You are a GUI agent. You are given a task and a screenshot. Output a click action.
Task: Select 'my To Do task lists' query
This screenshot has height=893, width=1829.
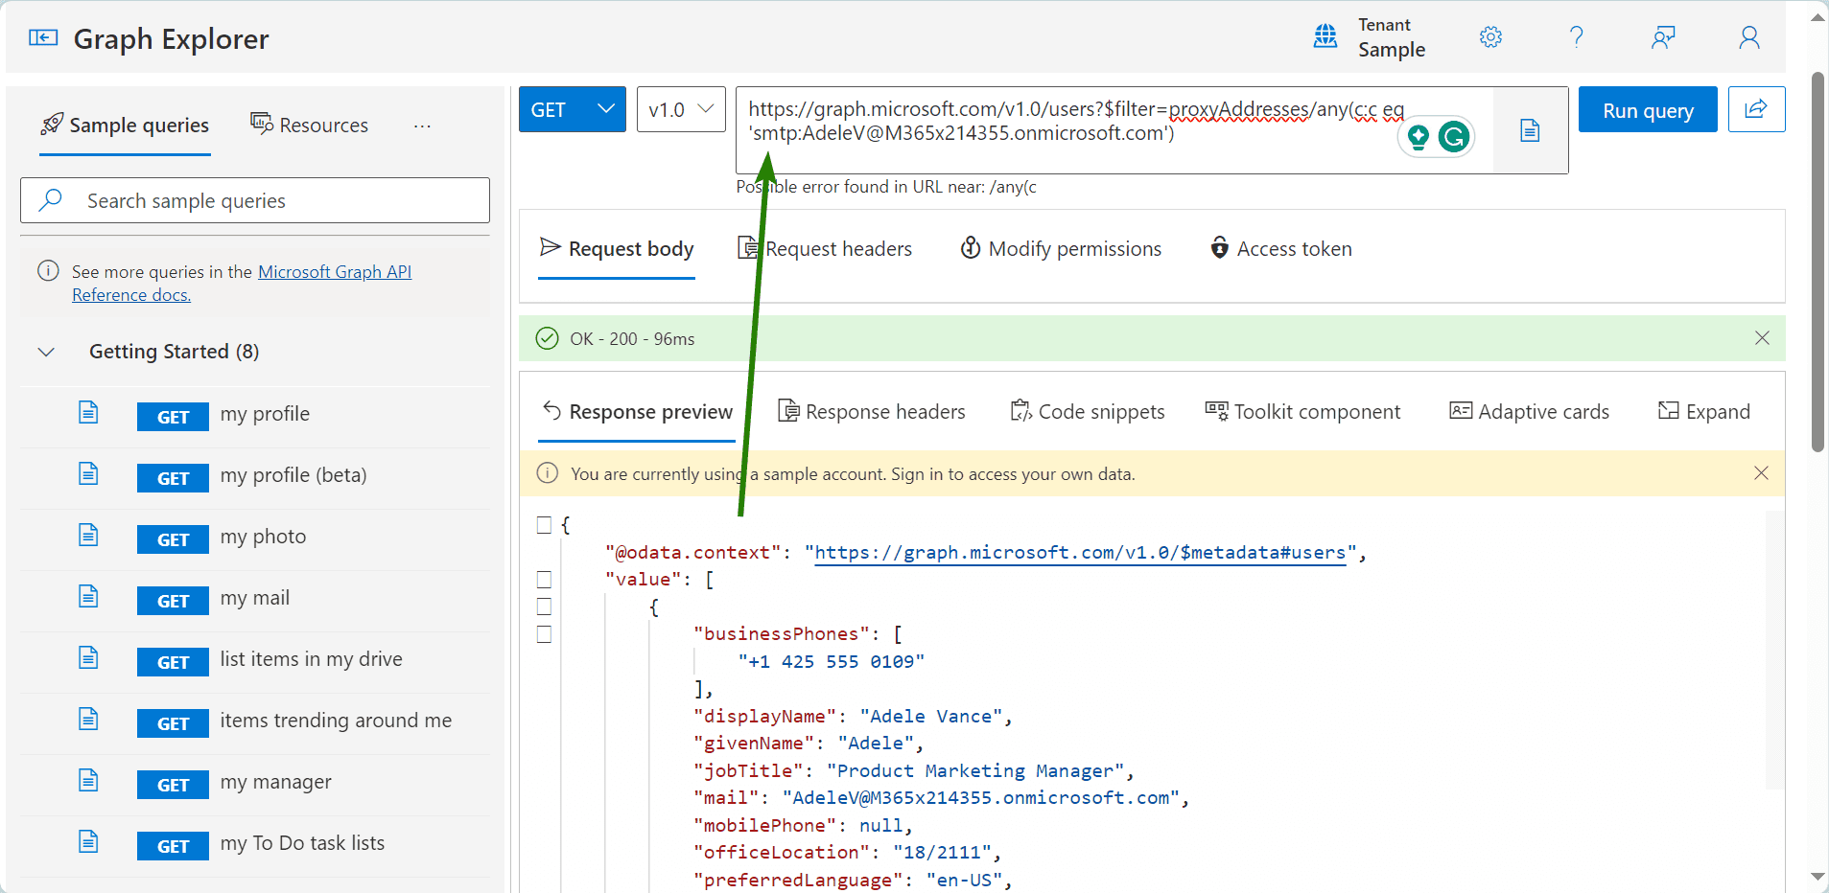[254, 844]
